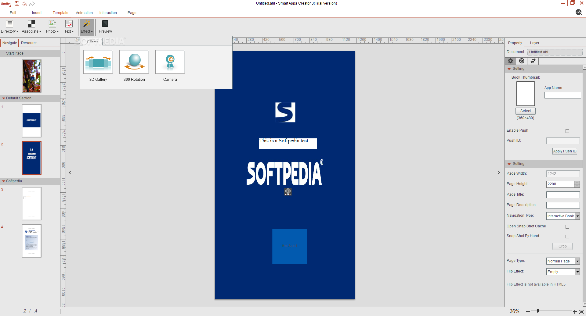Screen dimensions: 586x317
Task: Enable the Enable Push checkbox
Action: coord(567,131)
